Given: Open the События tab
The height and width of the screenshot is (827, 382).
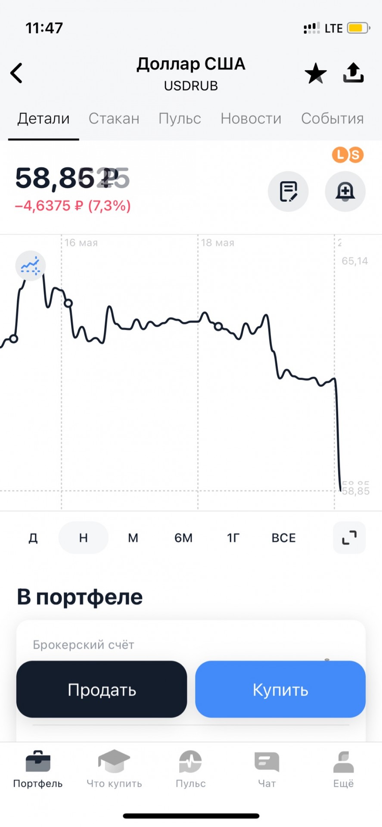Looking at the screenshot, I should click(x=332, y=118).
